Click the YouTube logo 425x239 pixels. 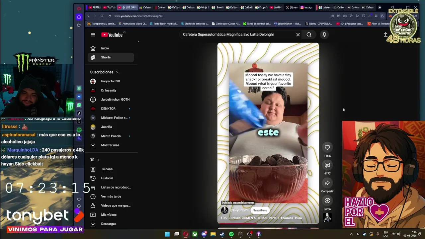click(112, 35)
